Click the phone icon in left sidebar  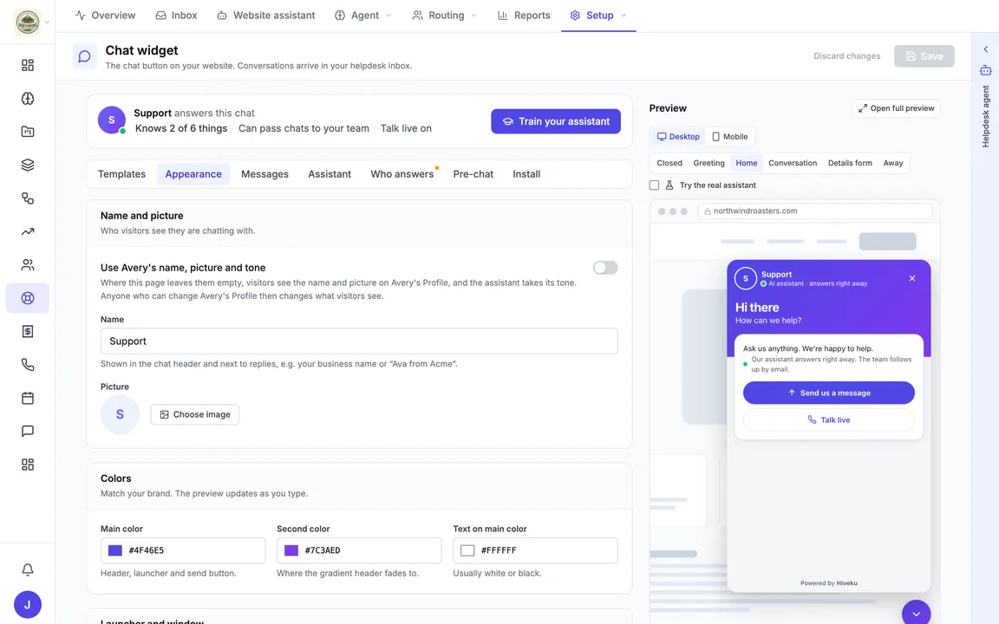point(28,365)
